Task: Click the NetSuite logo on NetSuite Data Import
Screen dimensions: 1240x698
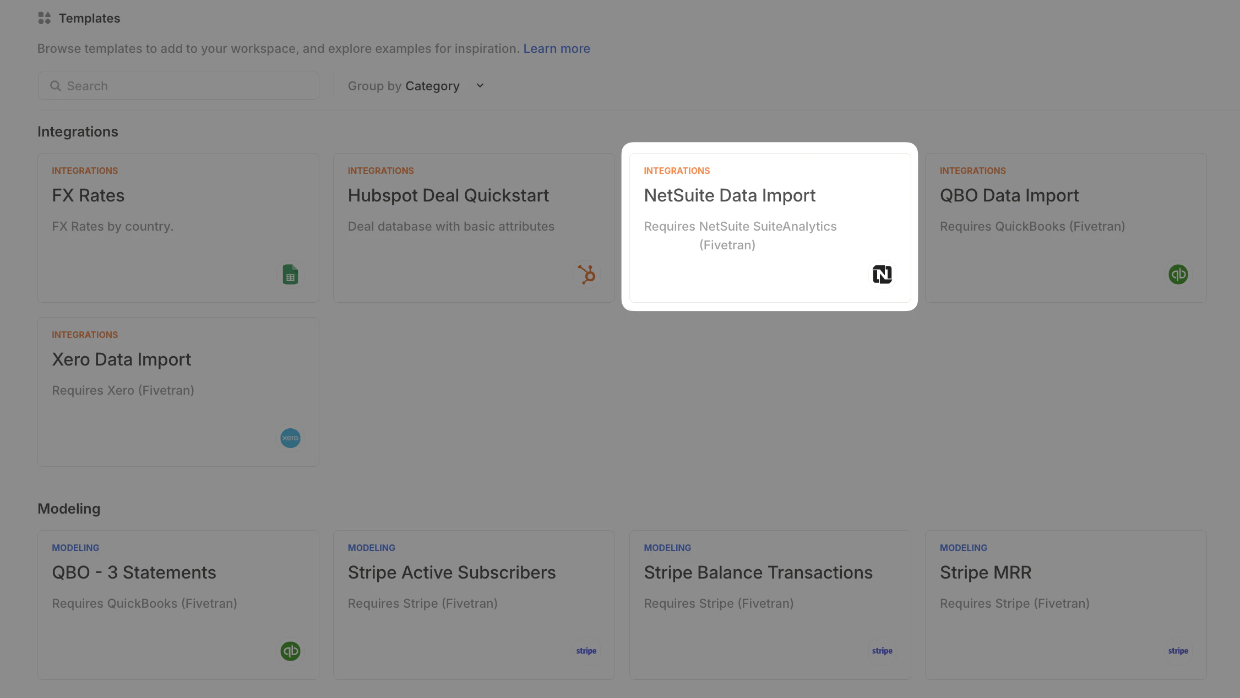Action: click(x=882, y=274)
